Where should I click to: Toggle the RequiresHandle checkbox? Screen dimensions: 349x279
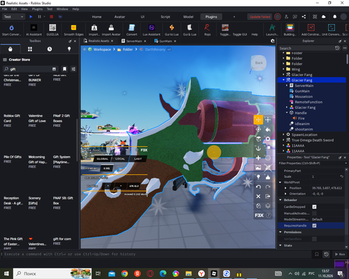(314, 225)
